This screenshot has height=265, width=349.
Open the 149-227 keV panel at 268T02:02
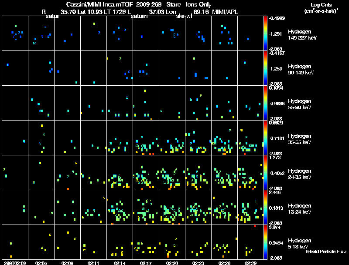pos(15,34)
